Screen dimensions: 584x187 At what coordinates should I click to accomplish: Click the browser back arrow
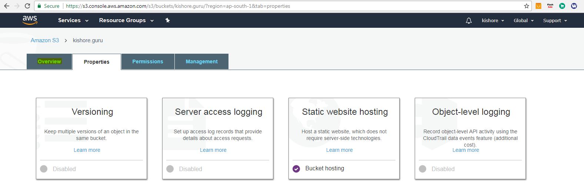tap(7, 6)
